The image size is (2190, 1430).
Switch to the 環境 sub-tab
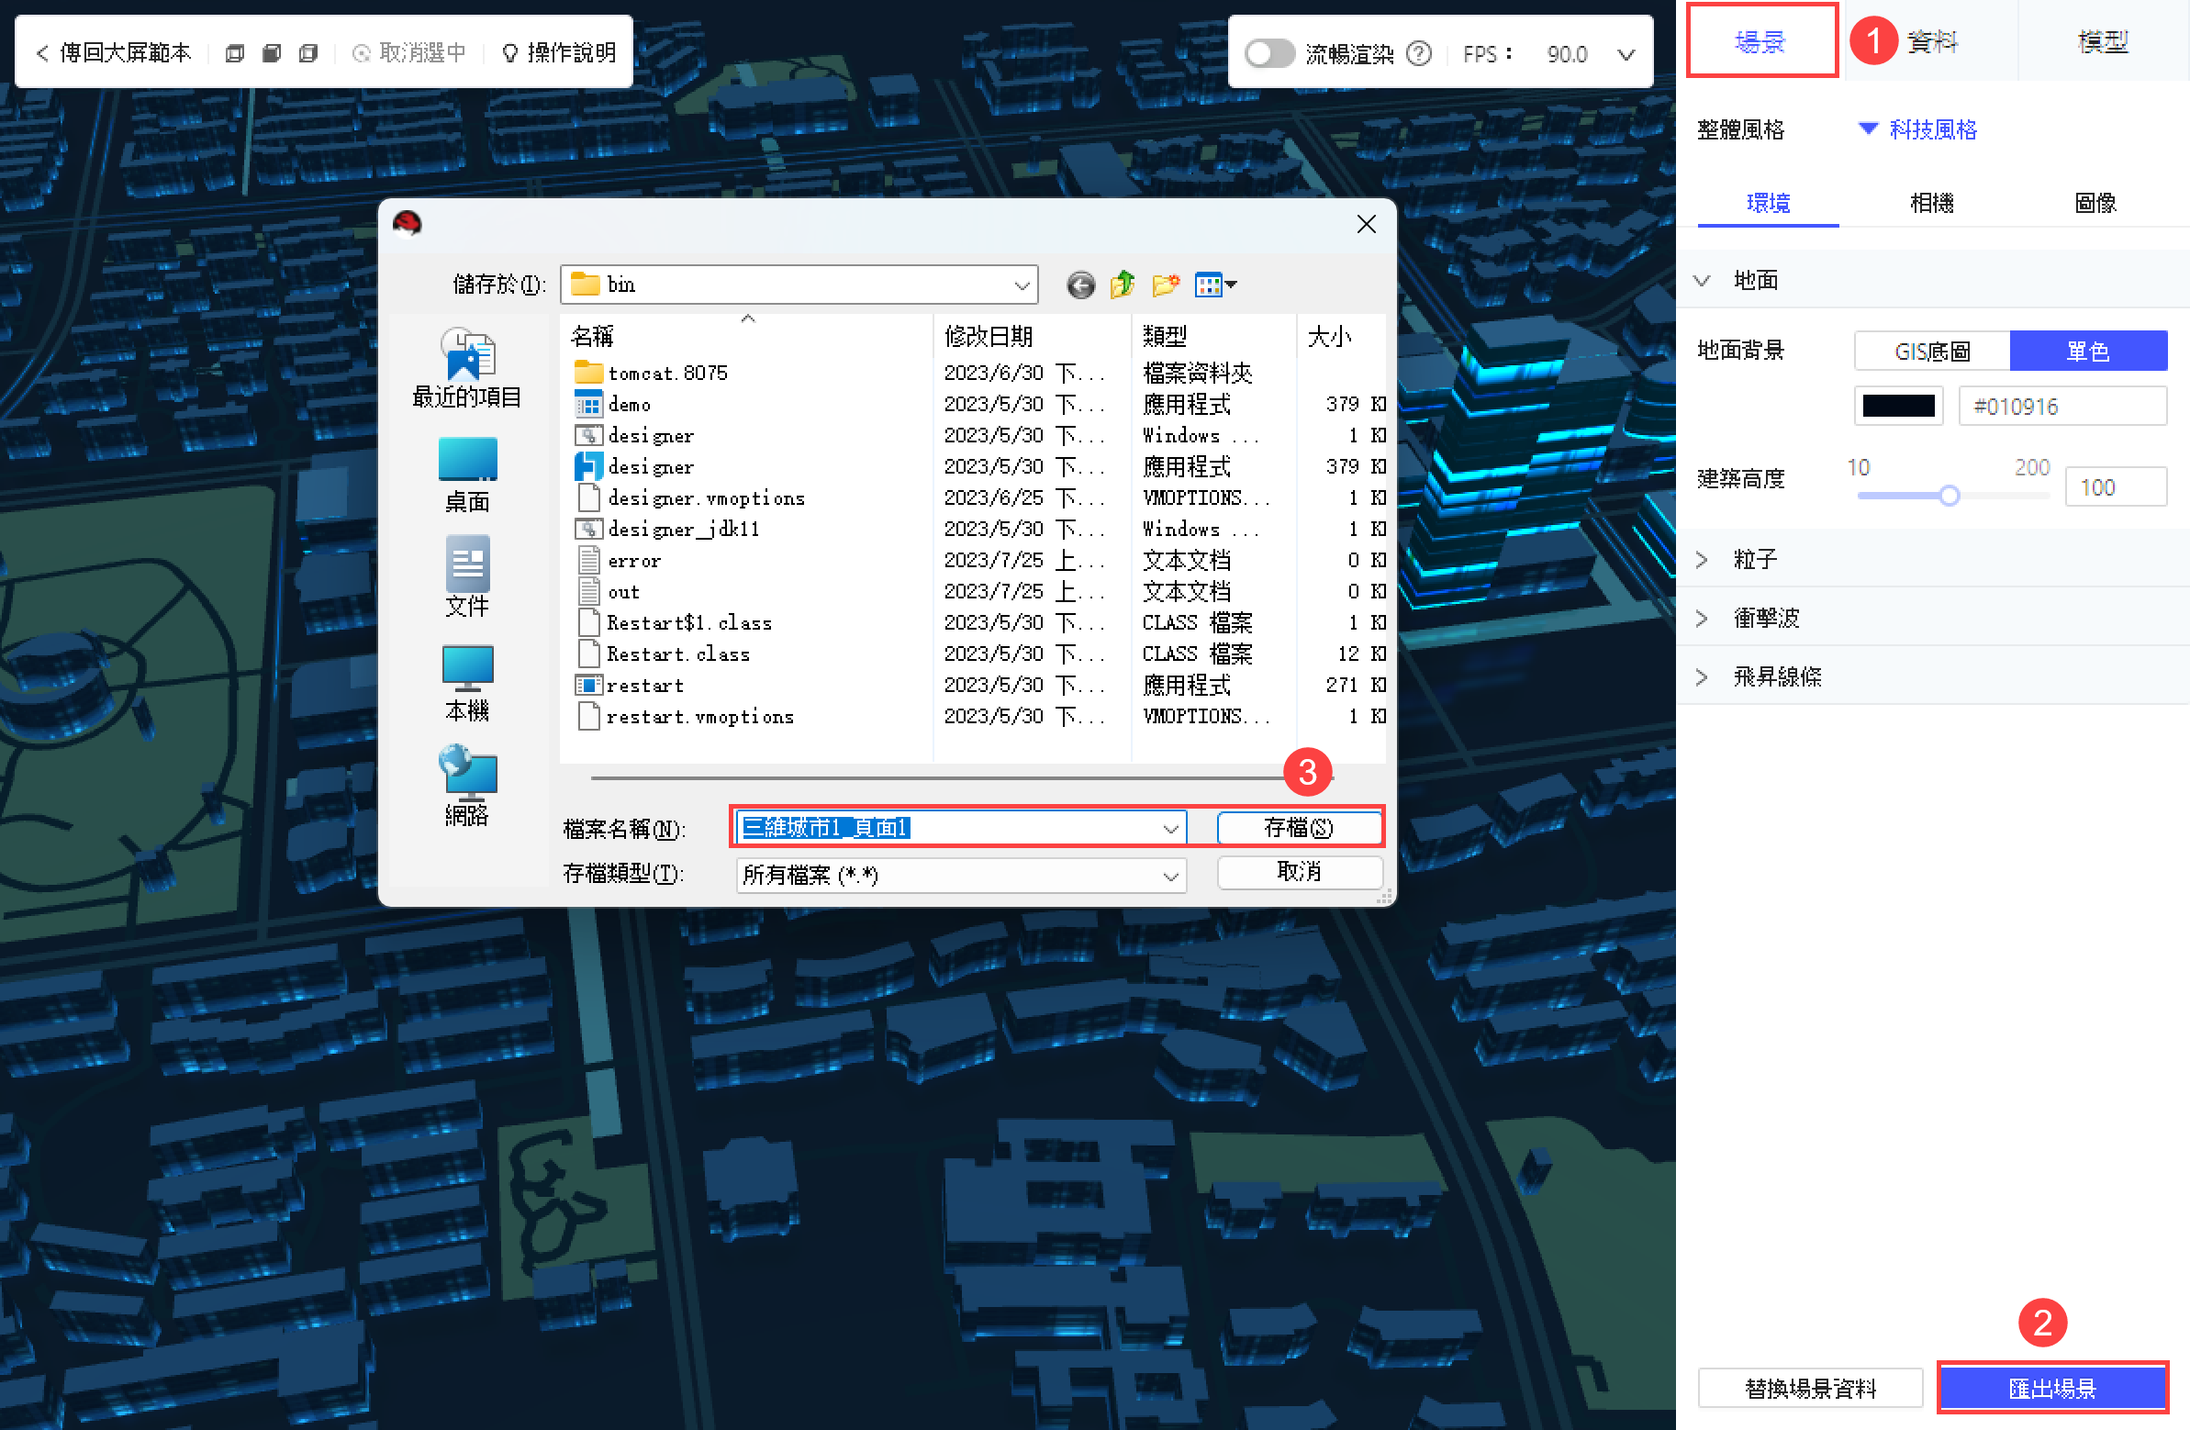1768,204
